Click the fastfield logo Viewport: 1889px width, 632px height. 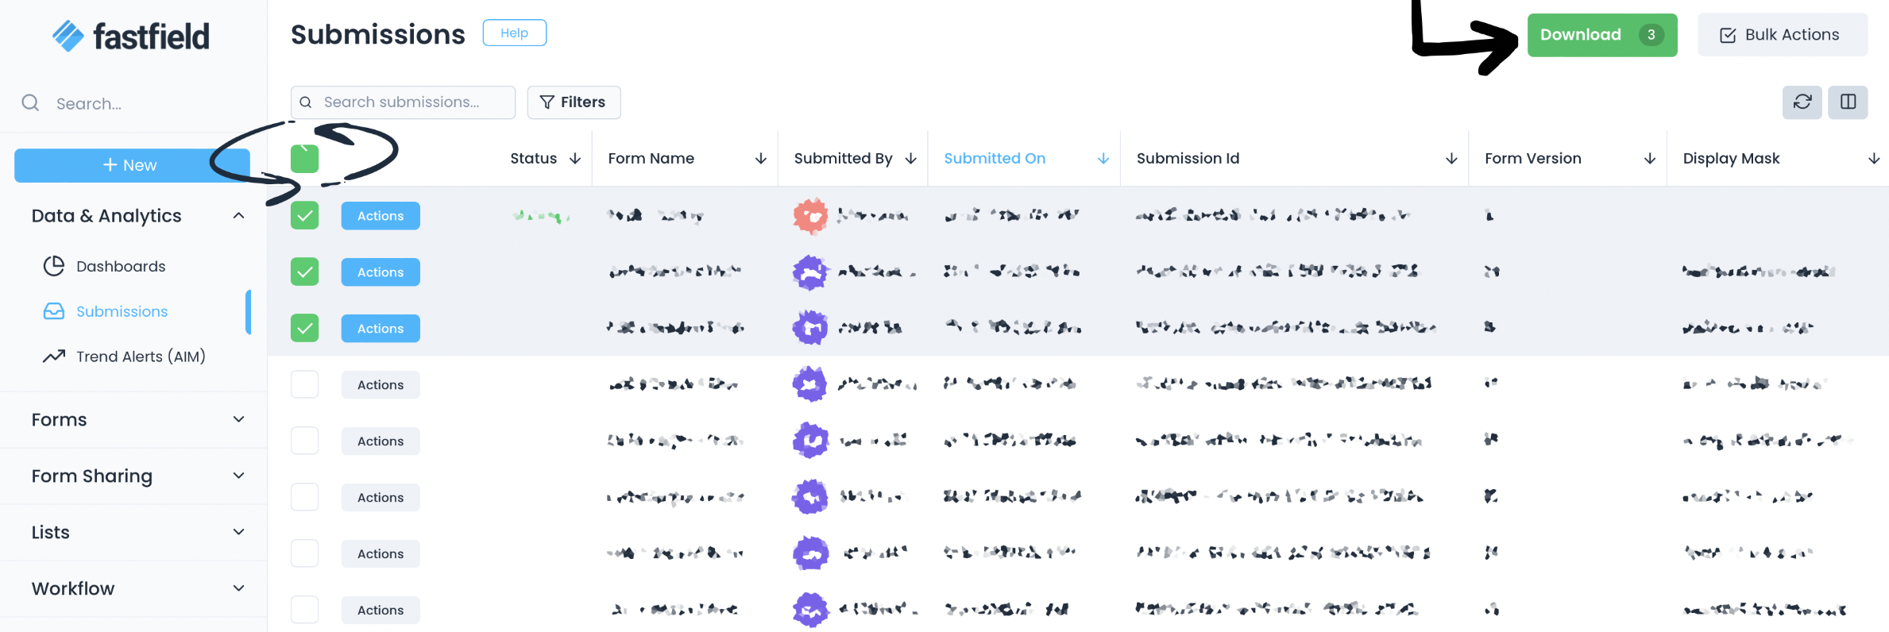[x=131, y=36]
